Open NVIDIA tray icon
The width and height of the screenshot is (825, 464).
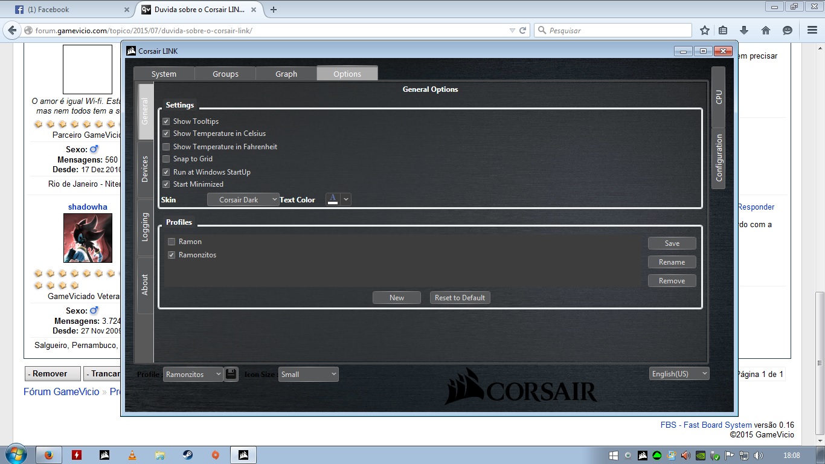point(701,456)
